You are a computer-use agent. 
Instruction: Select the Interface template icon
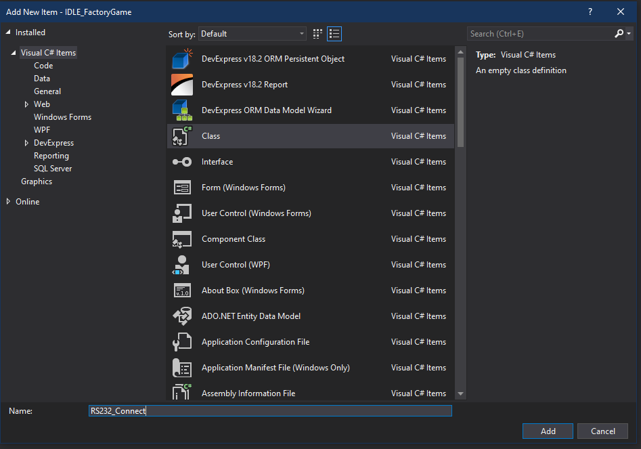click(x=182, y=162)
